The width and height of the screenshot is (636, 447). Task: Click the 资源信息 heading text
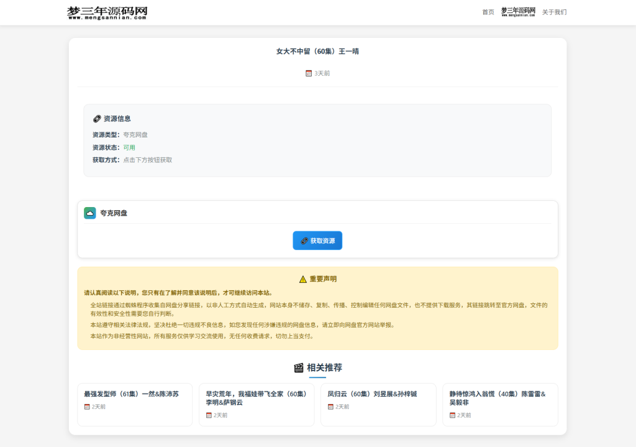(117, 119)
